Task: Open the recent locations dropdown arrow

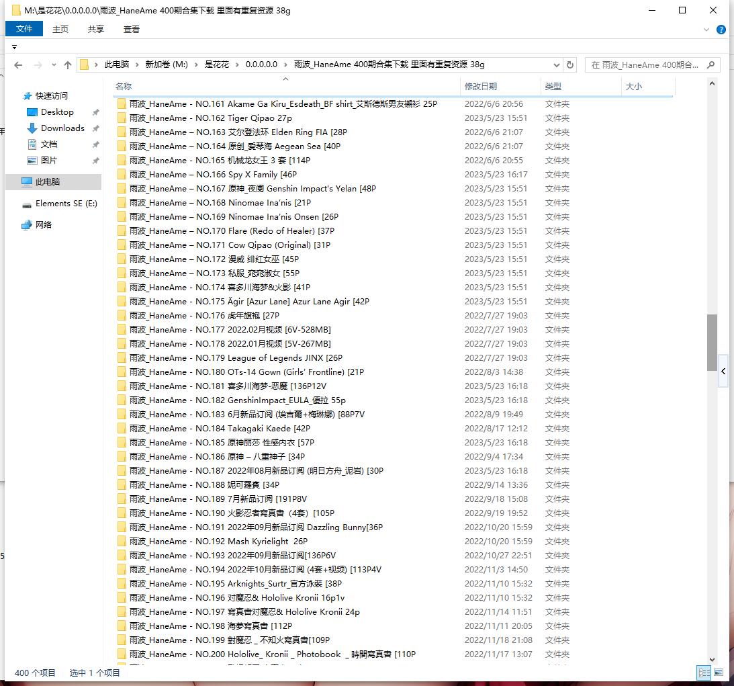Action: 54,65
